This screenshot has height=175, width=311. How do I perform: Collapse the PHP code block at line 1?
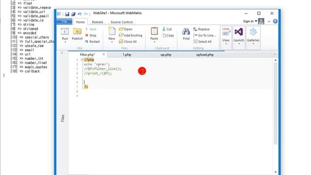[82, 59]
